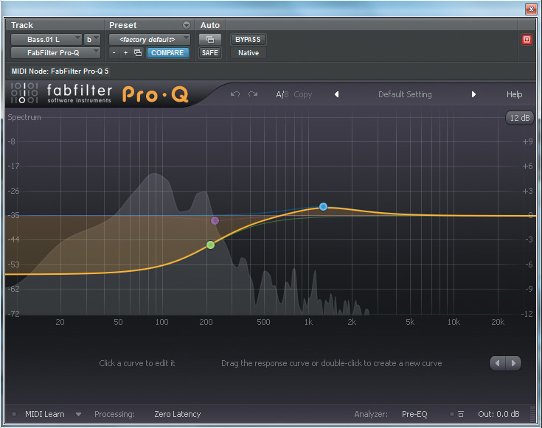Image resolution: width=542 pixels, height=428 pixels.
Task: Open the Default Setting preset menu
Action: [x=405, y=94]
